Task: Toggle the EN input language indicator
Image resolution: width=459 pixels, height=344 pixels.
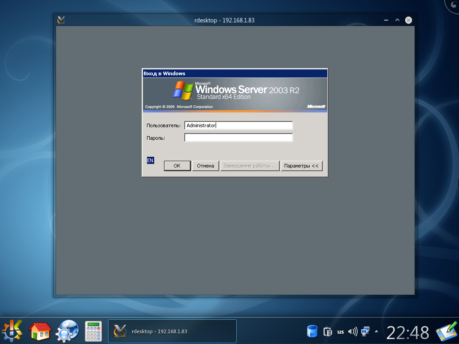Action: click(150, 160)
